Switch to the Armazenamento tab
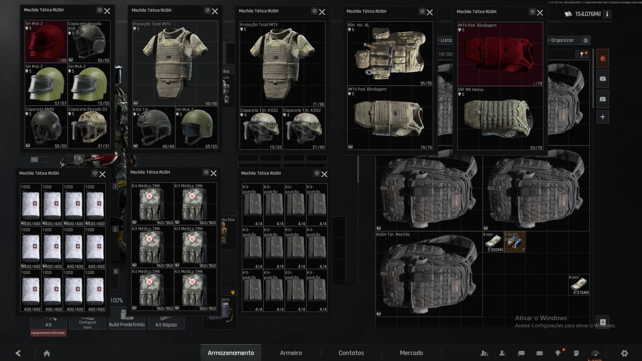The width and height of the screenshot is (642, 361). (x=231, y=353)
